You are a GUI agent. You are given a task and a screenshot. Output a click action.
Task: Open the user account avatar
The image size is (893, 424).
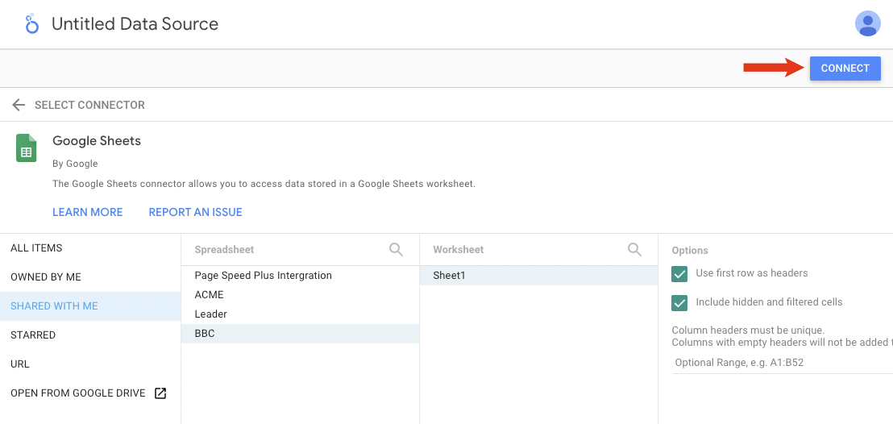[x=867, y=23]
